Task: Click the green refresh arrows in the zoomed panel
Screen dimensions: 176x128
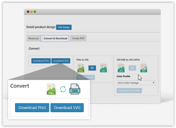Action: click(63, 89)
